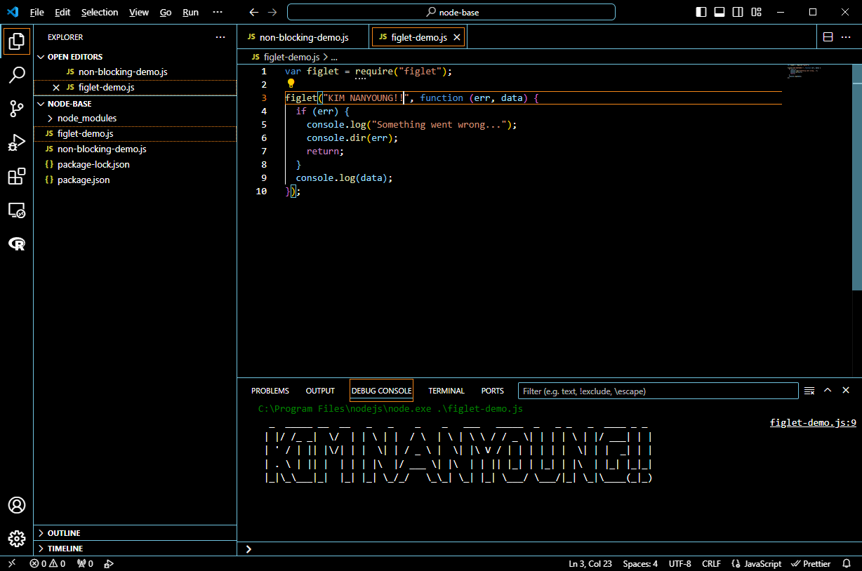Switch to the Problems panel tab

pos(270,391)
